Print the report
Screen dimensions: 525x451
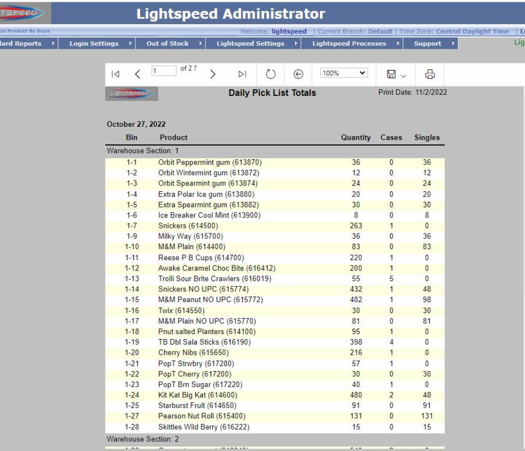430,74
